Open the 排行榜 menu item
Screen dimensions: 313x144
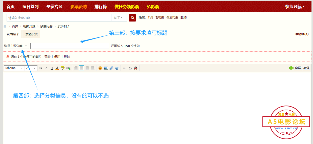pyautogui.click(x=101, y=7)
